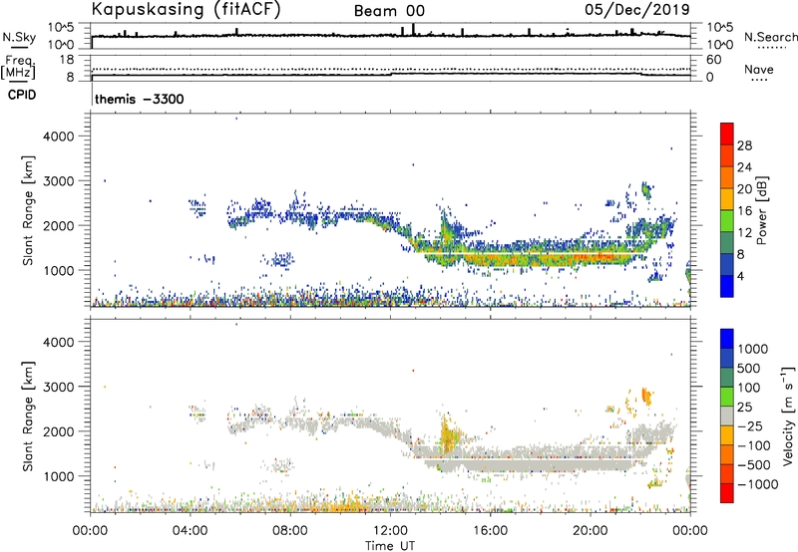This screenshot has height=552, width=798.
Task: Click the 'Time UT' axis title
Action: tap(390, 545)
